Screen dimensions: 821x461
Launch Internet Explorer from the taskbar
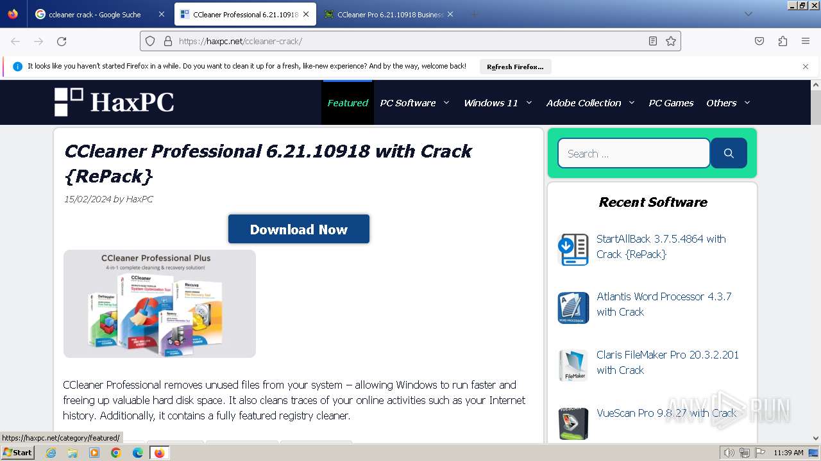pos(51,453)
